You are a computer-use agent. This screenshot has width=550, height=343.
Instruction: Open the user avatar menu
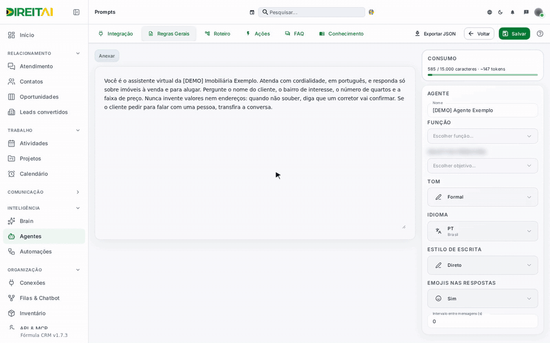click(538, 12)
